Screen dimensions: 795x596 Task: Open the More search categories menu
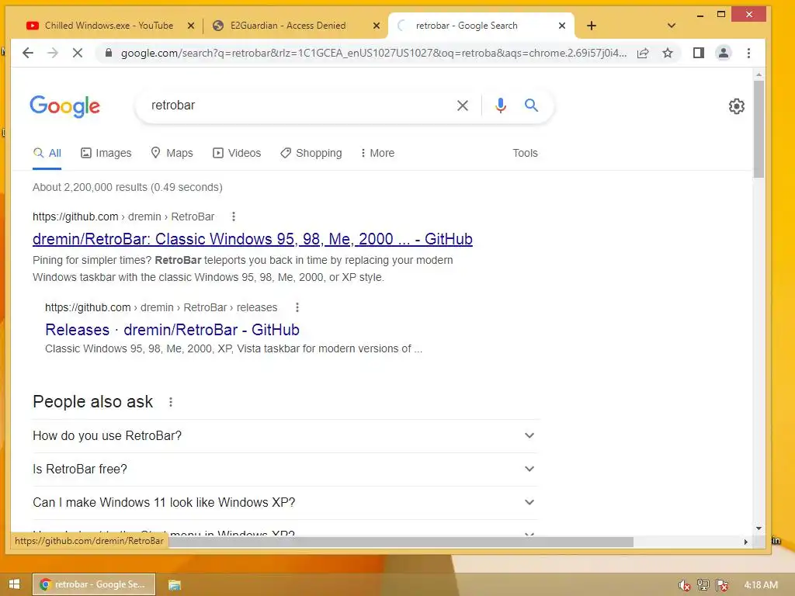pos(377,153)
